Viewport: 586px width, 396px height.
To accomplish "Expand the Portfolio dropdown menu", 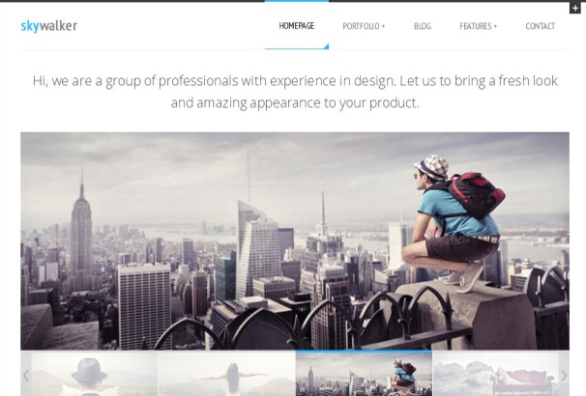I will tap(364, 26).
